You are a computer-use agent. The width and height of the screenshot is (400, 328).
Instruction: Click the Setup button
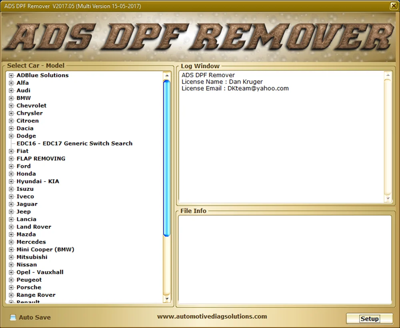pyautogui.click(x=369, y=318)
